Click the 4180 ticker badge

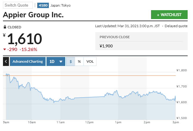point(43,5)
